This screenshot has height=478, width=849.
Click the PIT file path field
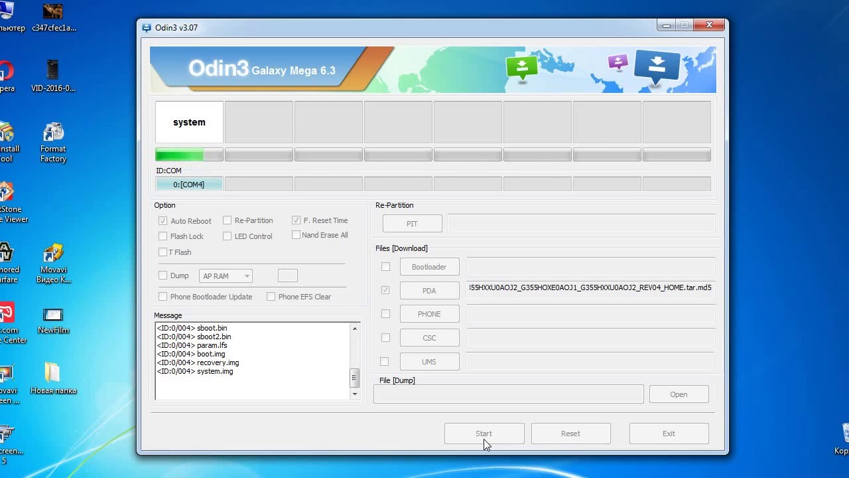click(581, 224)
